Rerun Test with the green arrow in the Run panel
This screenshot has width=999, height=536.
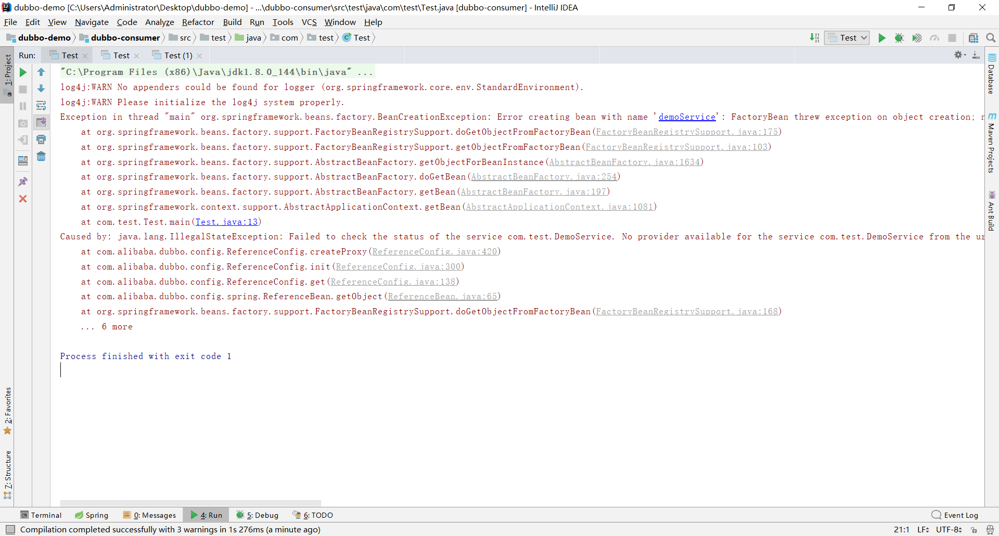[23, 72]
